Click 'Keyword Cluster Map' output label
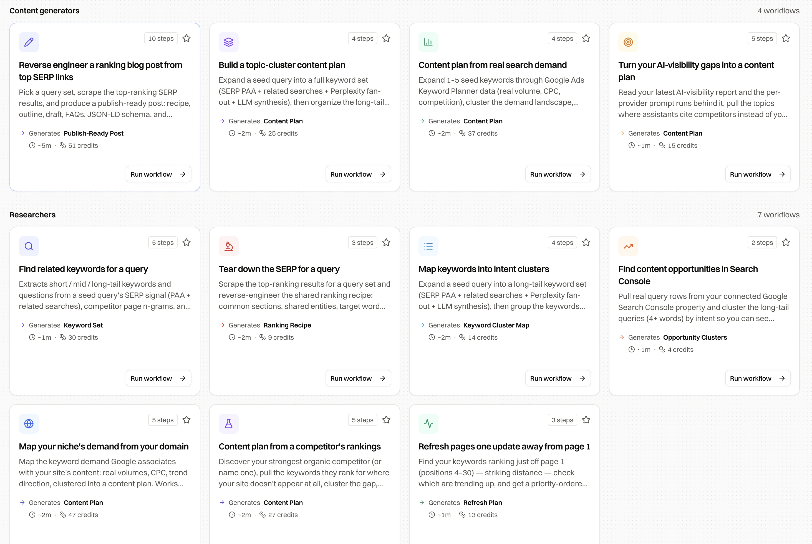Screen dimensions: 812x544 pyautogui.click(x=496, y=325)
